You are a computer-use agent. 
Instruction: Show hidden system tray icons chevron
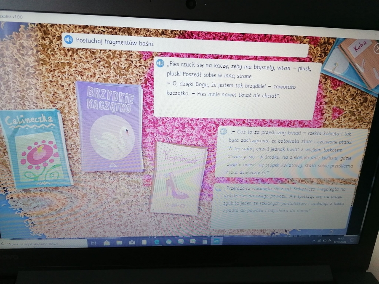313,241
